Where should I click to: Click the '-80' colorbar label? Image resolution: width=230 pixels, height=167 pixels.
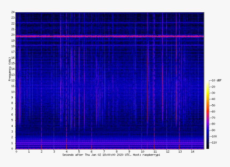point(213,124)
